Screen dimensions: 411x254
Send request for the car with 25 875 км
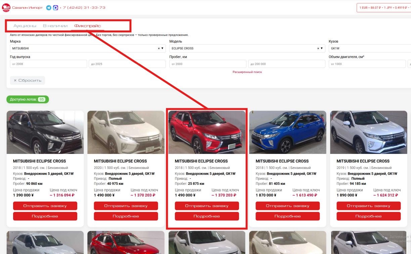tap(207, 206)
